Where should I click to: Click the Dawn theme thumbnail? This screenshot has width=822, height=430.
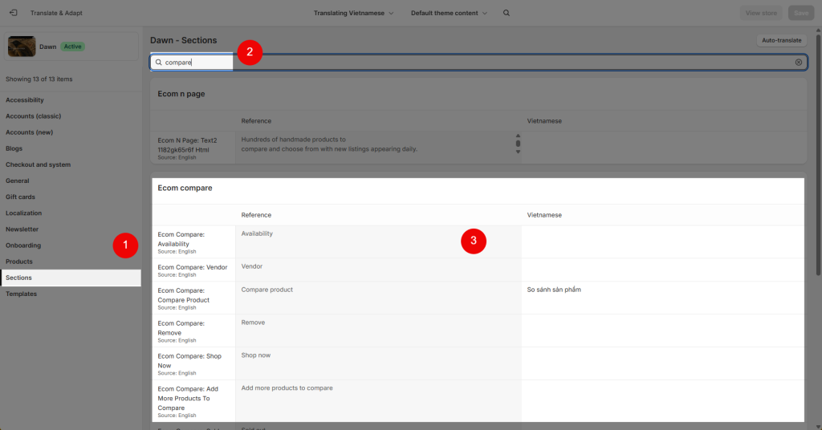point(22,47)
